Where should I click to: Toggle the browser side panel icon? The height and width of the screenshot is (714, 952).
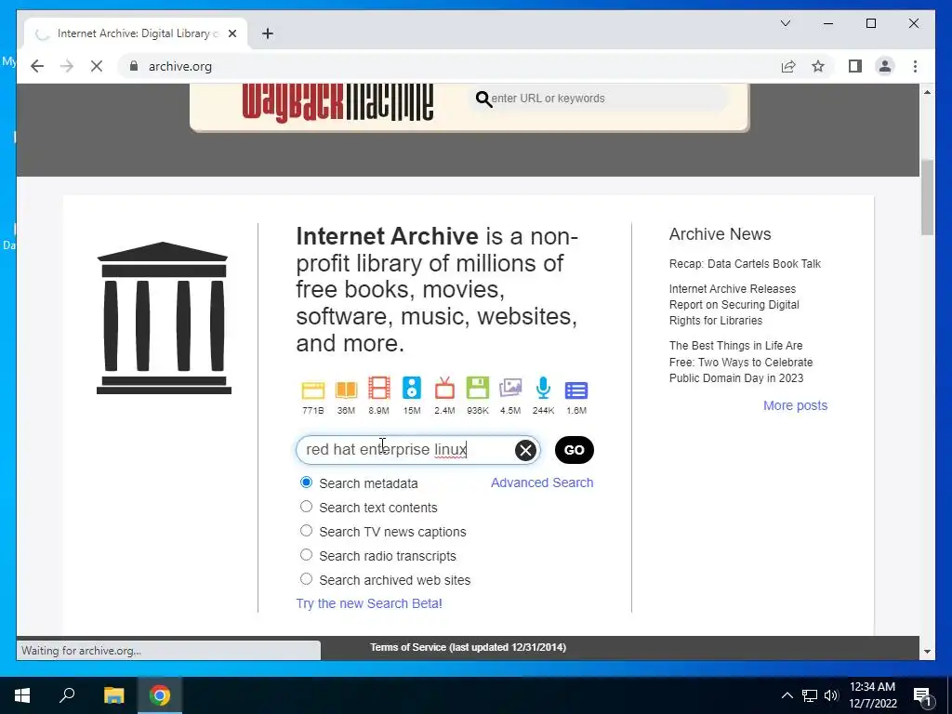tap(855, 66)
